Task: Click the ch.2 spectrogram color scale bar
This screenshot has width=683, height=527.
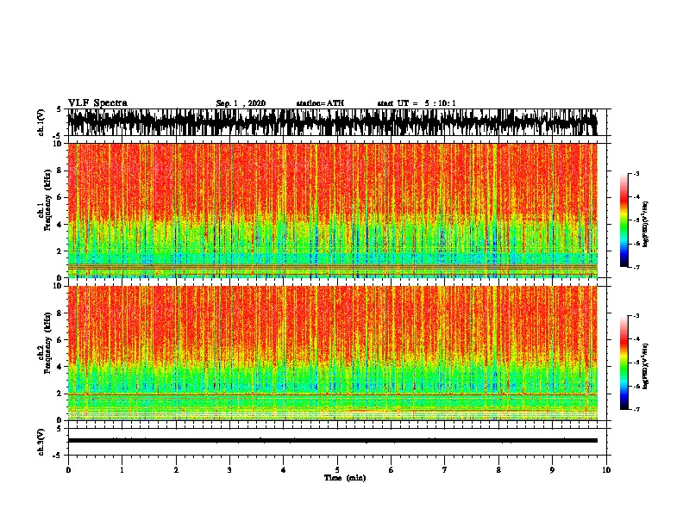Action: coord(624,363)
